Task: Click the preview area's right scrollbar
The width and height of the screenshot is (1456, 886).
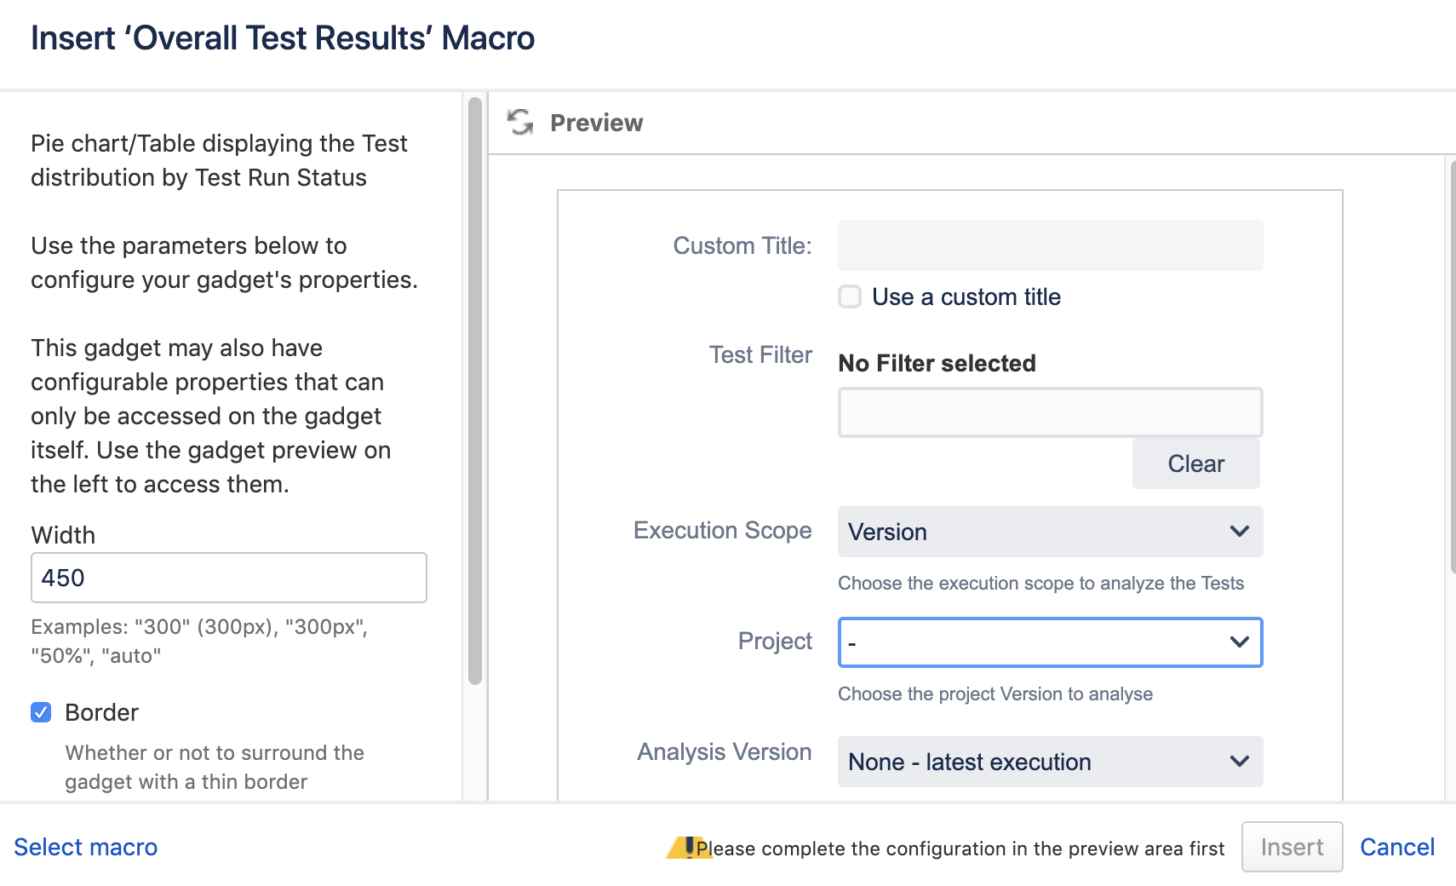Action: pos(1453,366)
